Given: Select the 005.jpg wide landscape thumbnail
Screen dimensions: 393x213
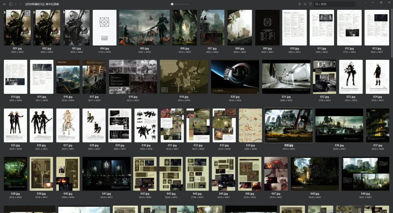Looking at the screenshot, I should pyautogui.click(x=144, y=28).
